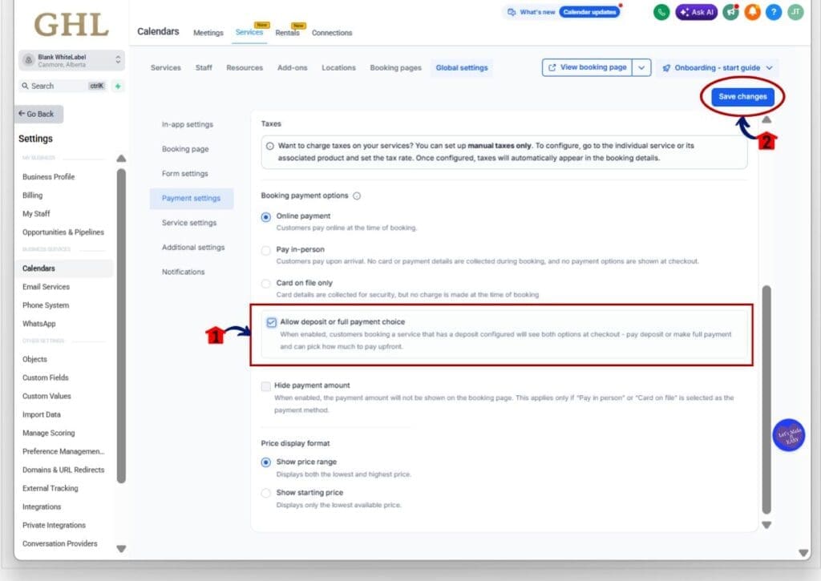Viewport: 821px width, 581px height.
Task: Select Card on file only option
Action: tap(266, 284)
